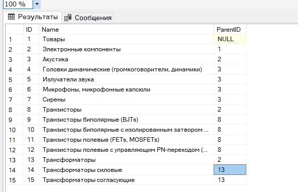Click ID cell with value 12
The image size is (298, 192).
[31, 150]
